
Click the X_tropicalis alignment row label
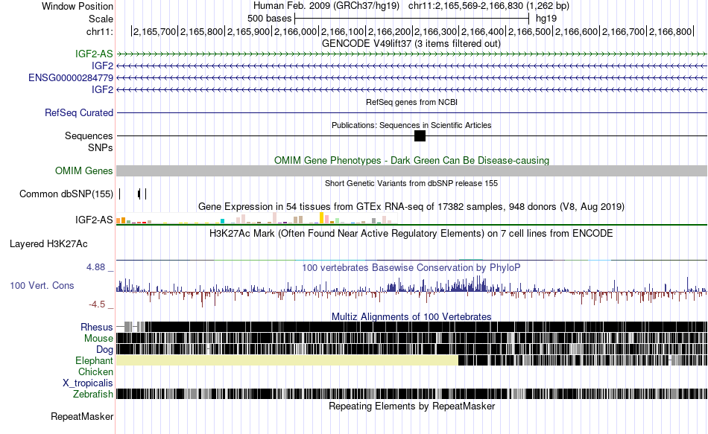(x=88, y=383)
